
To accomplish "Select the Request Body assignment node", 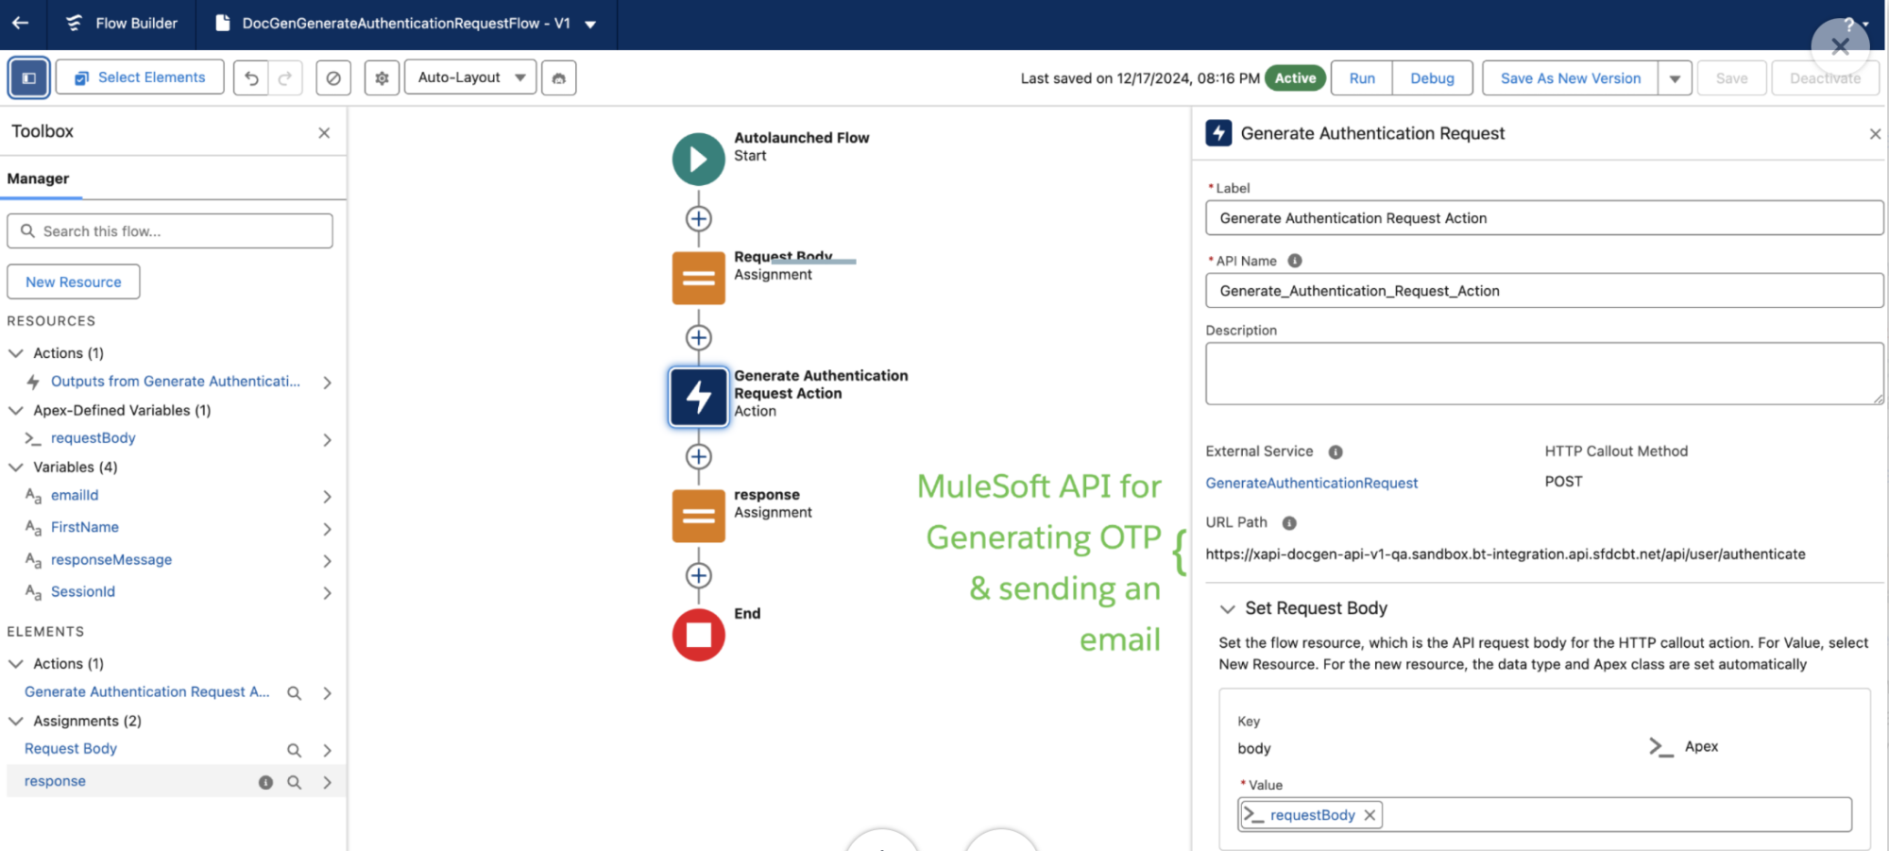I will (x=698, y=277).
